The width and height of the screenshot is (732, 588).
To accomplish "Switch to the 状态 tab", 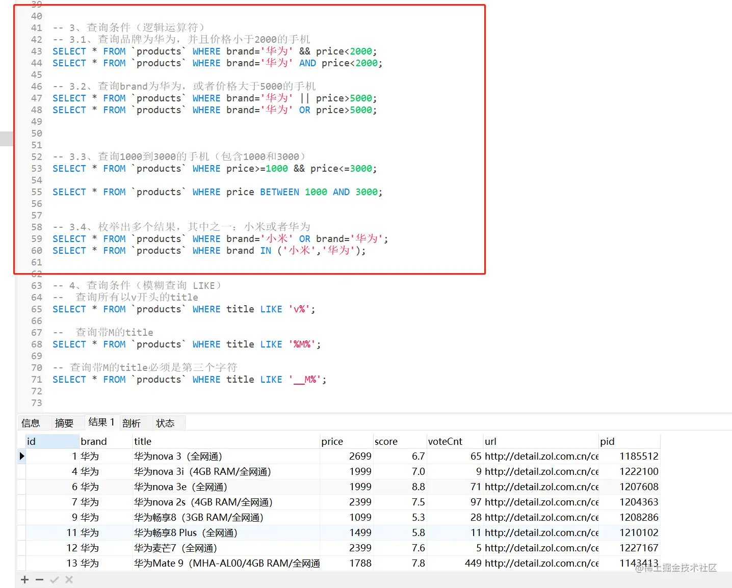I will (x=165, y=423).
